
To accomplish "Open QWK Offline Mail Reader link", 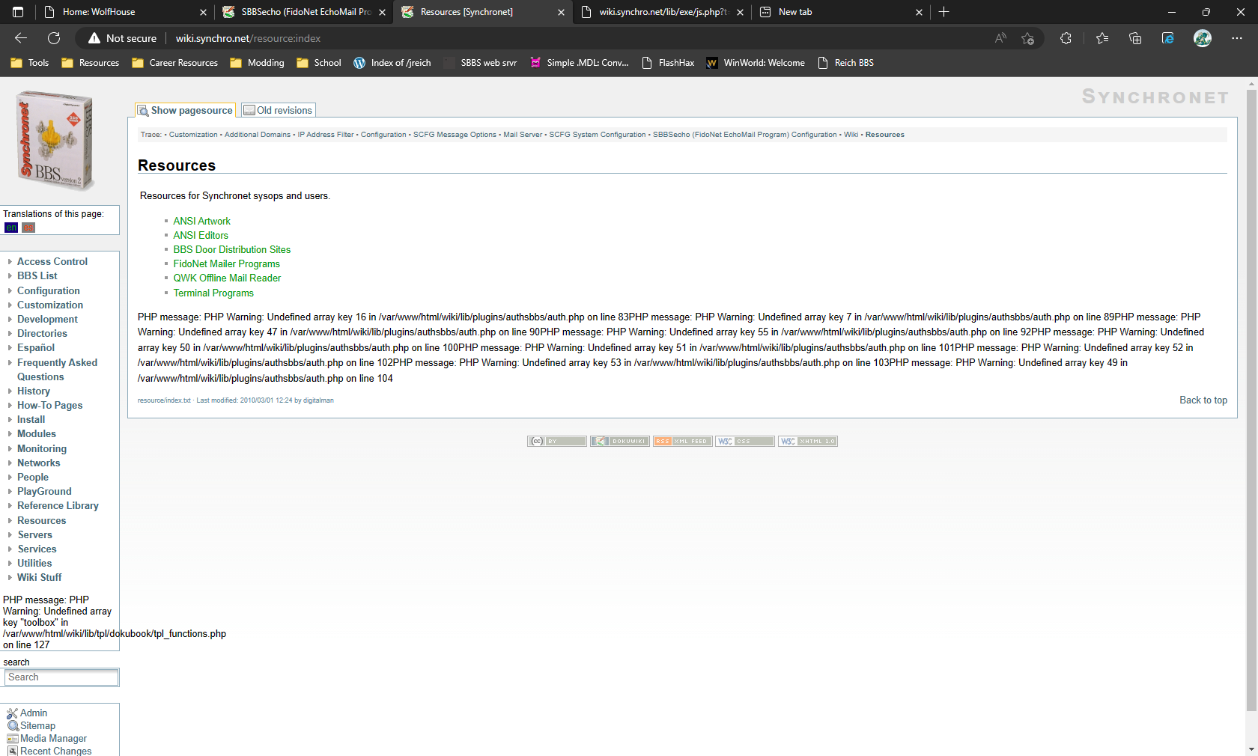I will [227, 278].
